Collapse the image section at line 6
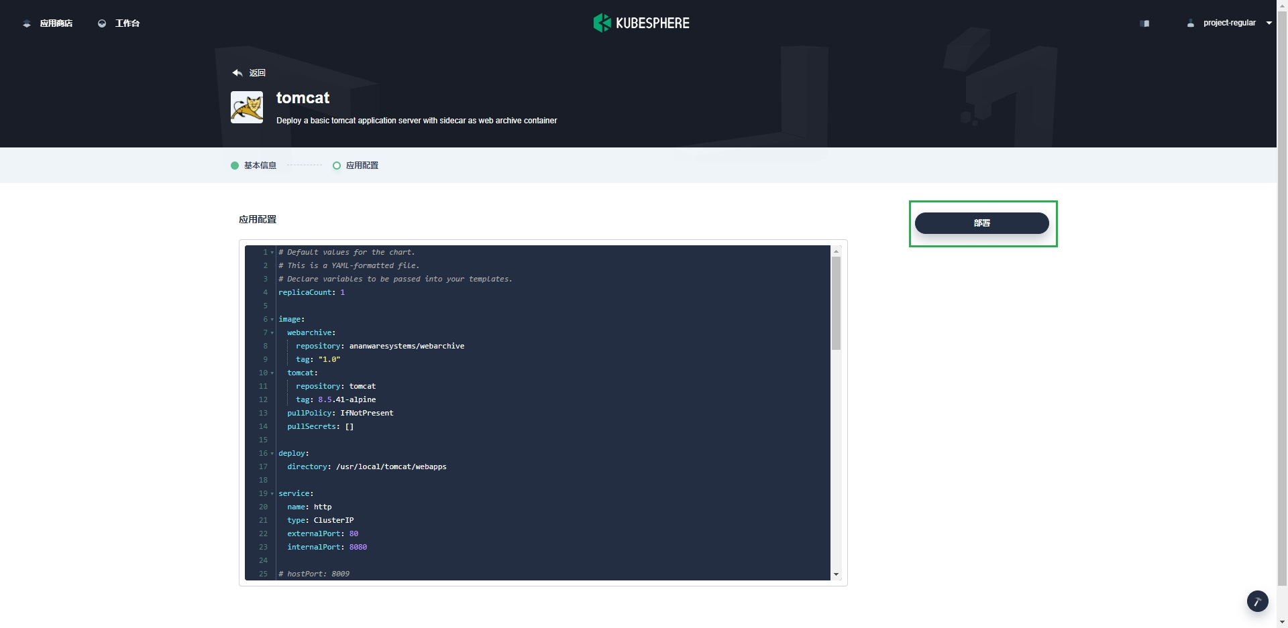Viewport: 1288px width, 628px height. [x=272, y=320]
